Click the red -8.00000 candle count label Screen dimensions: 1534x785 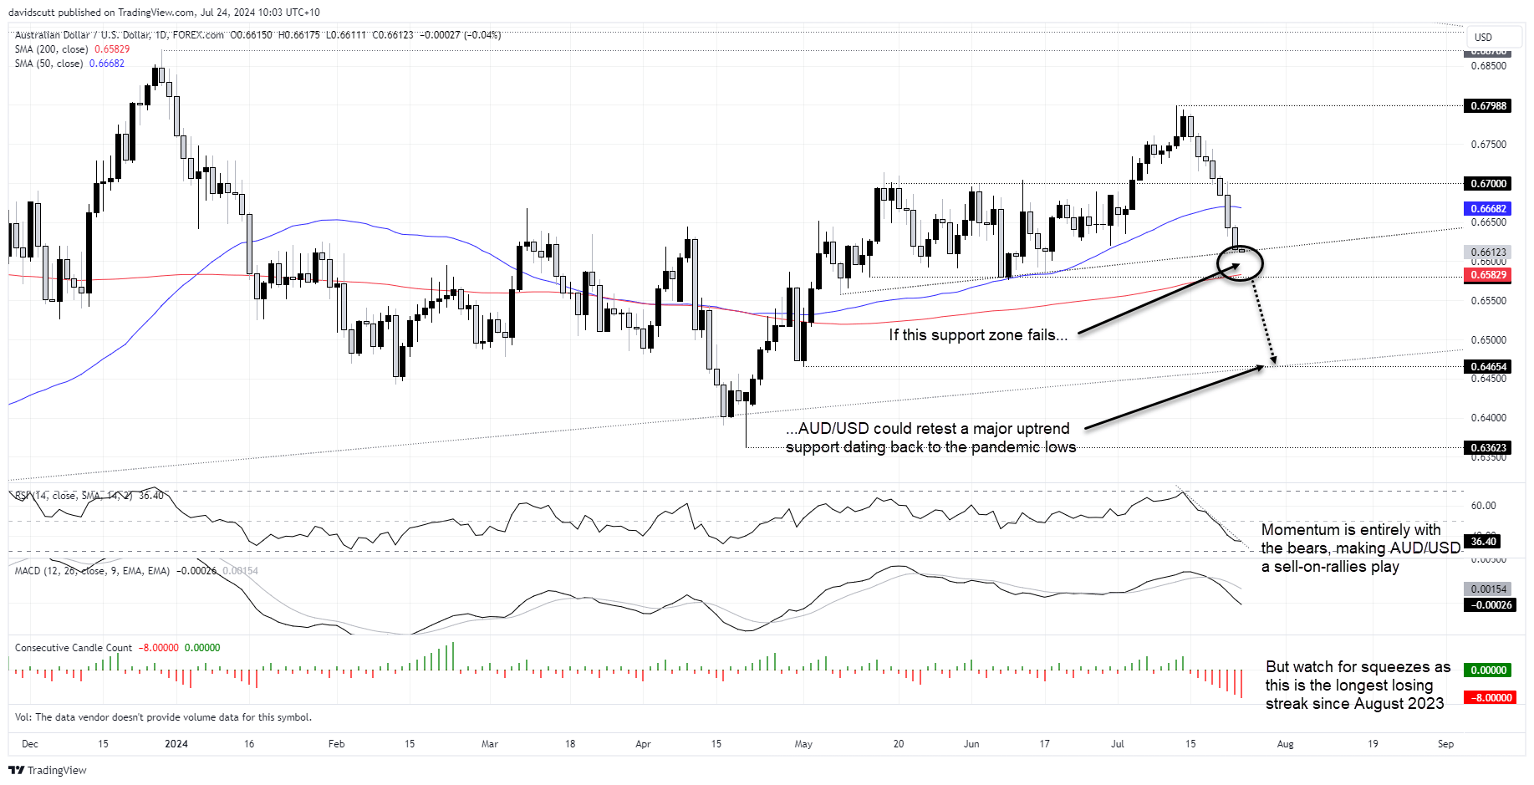[x=1490, y=697]
